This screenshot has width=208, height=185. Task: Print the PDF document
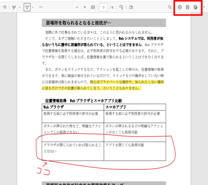[180, 7]
